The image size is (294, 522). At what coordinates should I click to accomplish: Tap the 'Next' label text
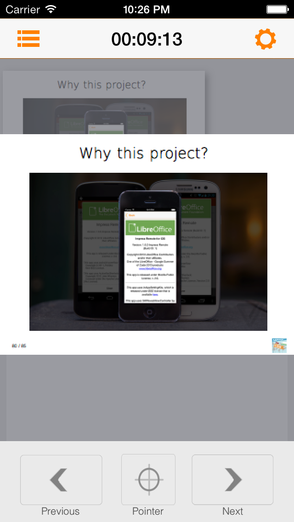(x=233, y=511)
